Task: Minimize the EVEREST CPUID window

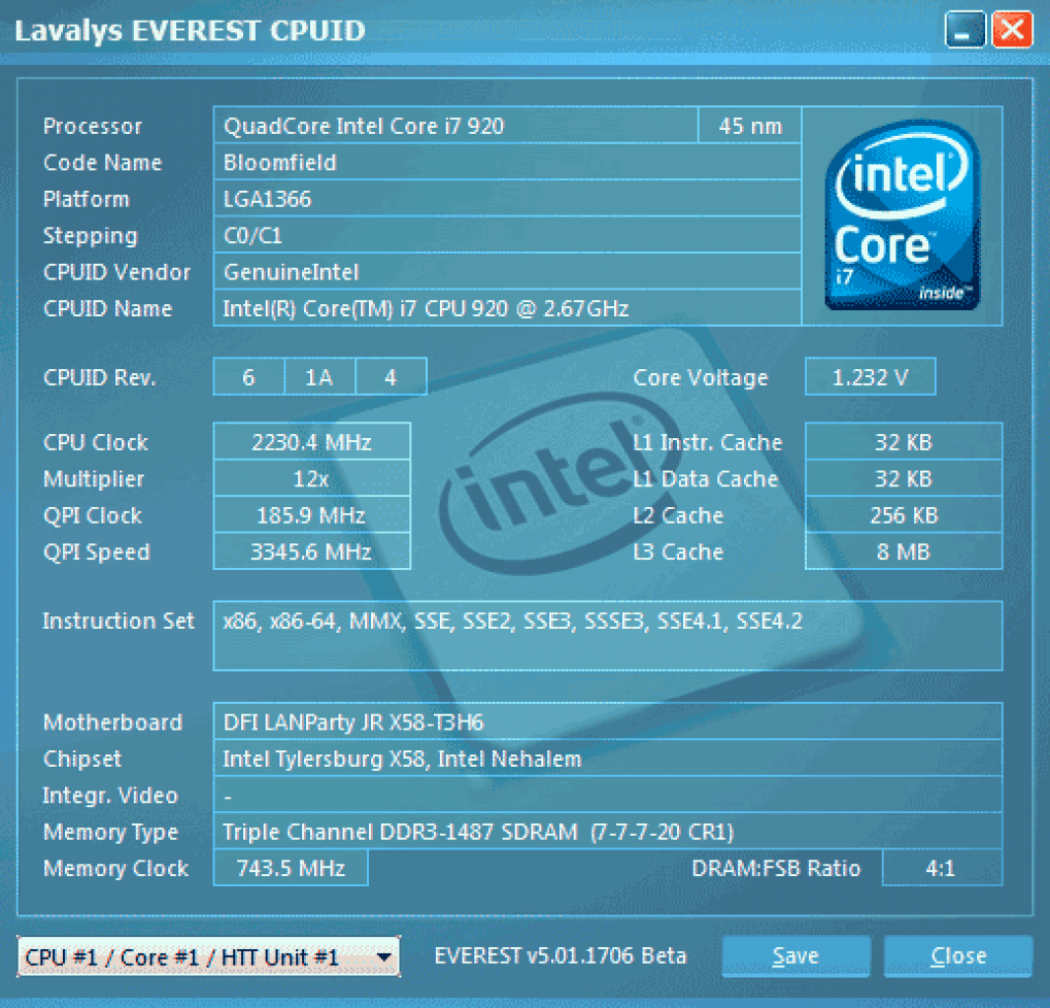Action: pyautogui.click(x=964, y=31)
